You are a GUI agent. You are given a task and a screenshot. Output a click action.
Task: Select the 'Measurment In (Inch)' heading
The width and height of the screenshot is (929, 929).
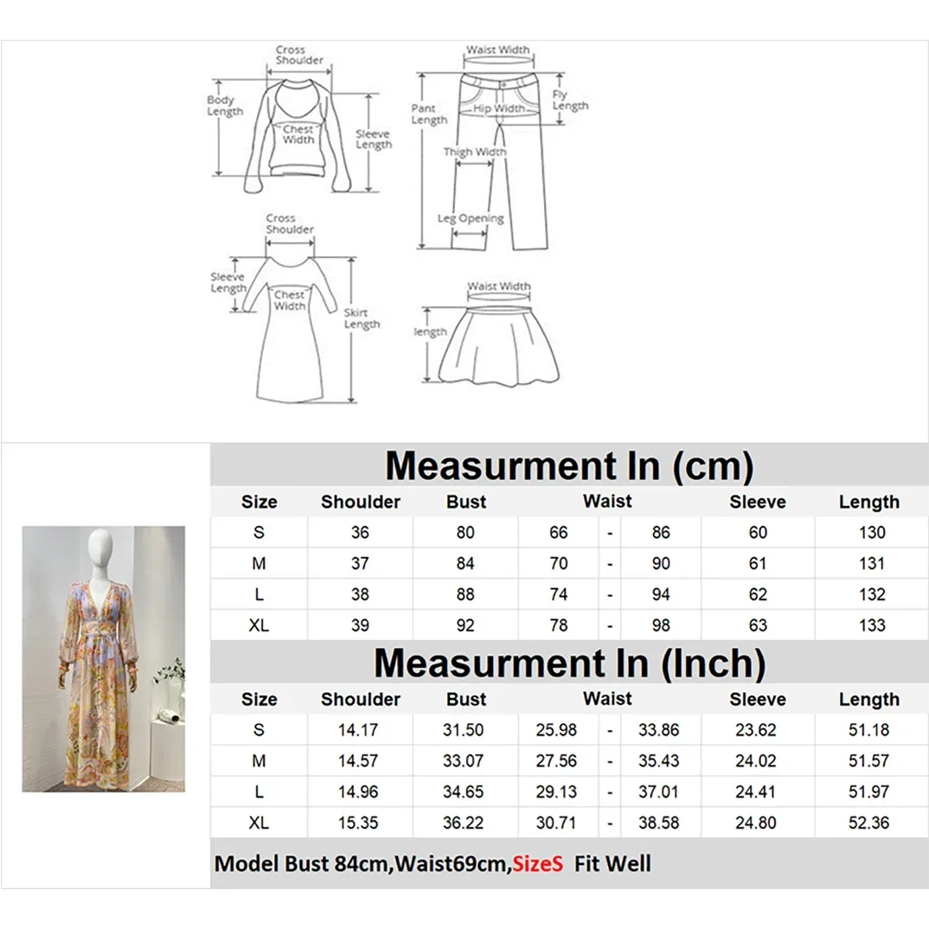pyautogui.click(x=569, y=663)
